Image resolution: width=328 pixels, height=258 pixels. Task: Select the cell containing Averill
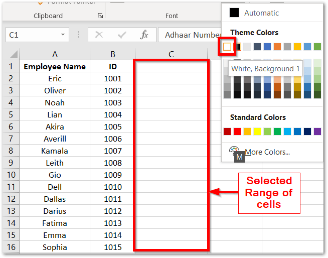(x=55, y=139)
